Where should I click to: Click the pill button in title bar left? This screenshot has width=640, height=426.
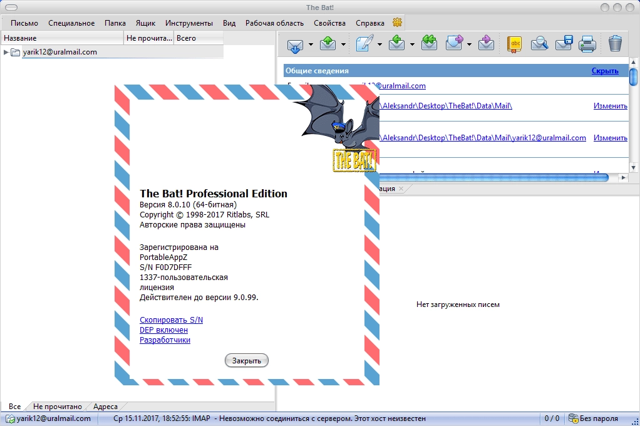tap(11, 8)
